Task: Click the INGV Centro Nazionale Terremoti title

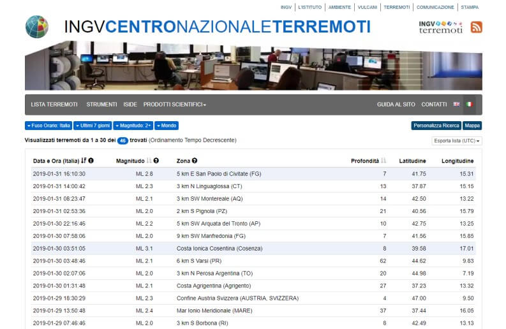Action: [217, 26]
